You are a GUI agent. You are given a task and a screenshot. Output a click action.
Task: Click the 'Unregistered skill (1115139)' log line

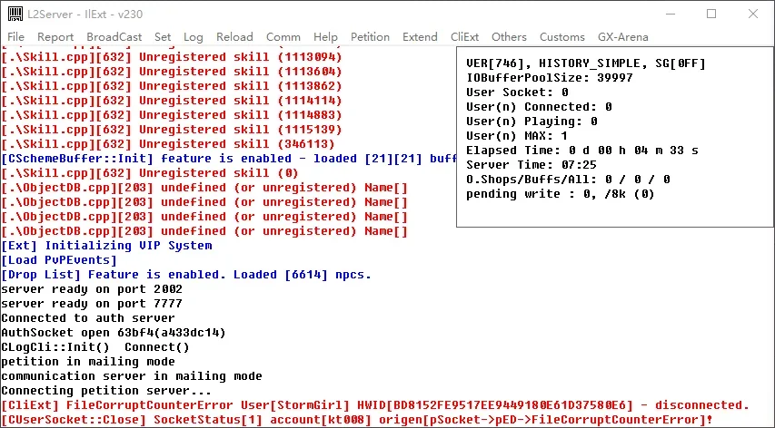(172, 130)
